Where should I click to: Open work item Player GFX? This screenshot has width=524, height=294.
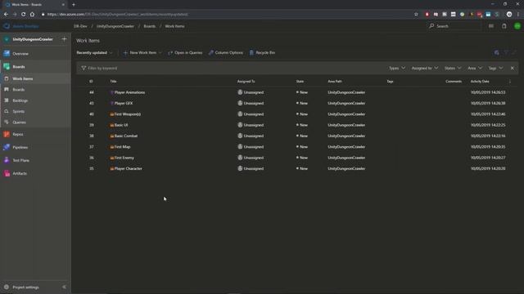[x=124, y=104]
